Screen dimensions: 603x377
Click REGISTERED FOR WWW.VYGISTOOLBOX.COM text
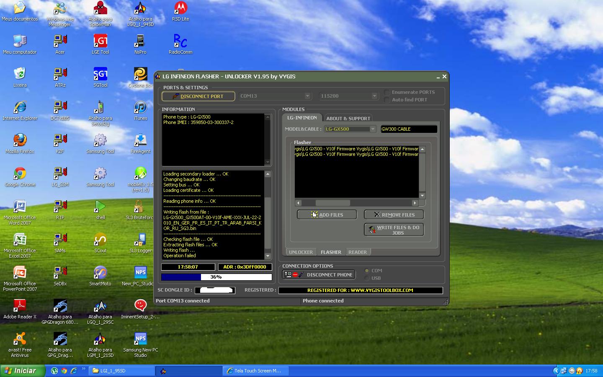coord(360,290)
